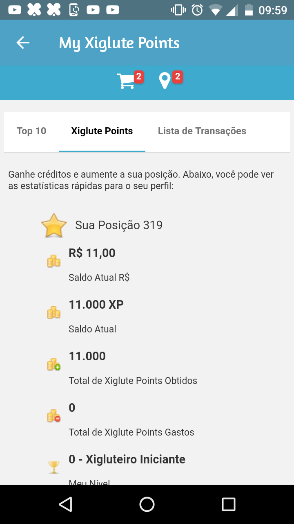Tap the back arrow in header

(23, 43)
